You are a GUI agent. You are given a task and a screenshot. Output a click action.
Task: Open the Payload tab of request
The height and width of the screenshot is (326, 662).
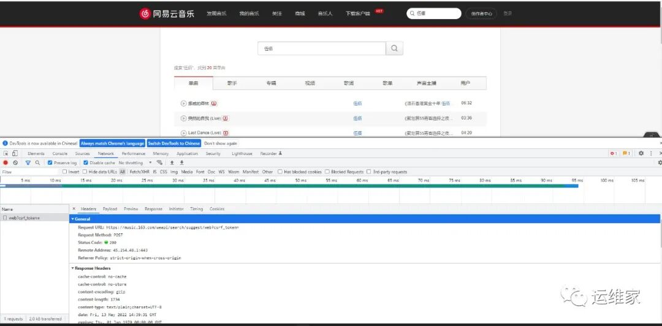pyautogui.click(x=110, y=208)
